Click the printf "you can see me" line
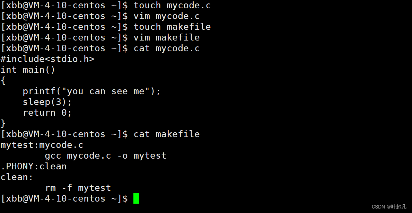 (91, 91)
